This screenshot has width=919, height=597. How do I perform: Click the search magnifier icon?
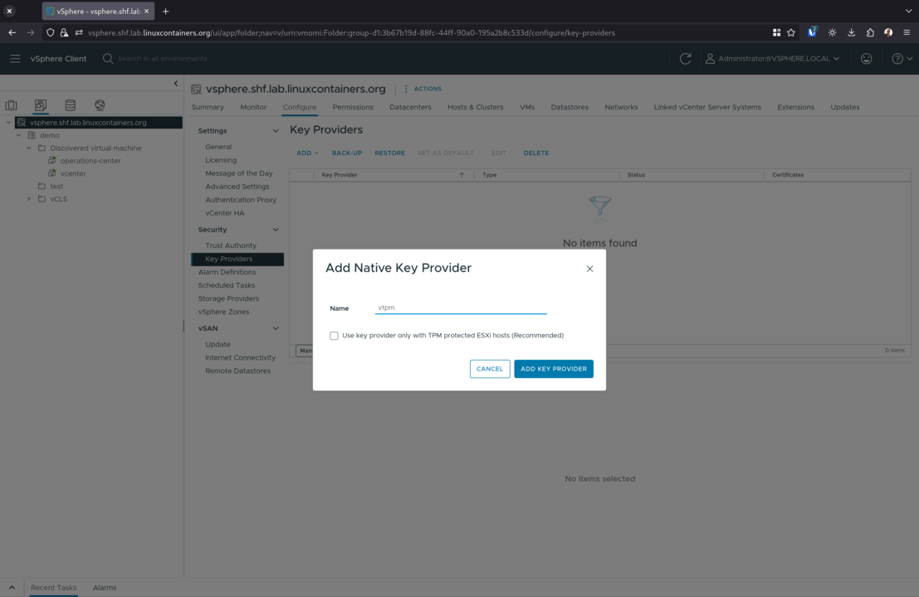(x=108, y=59)
